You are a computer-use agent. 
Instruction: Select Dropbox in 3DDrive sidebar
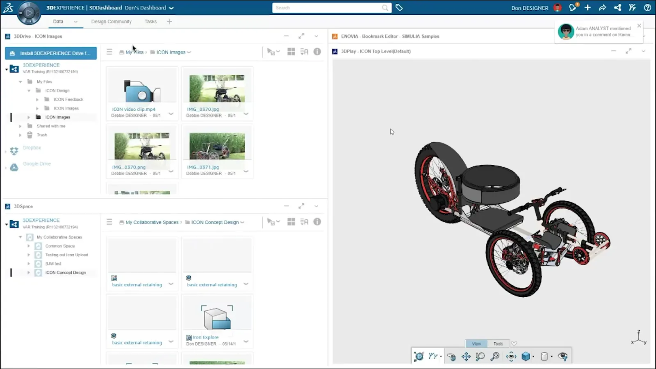32,148
